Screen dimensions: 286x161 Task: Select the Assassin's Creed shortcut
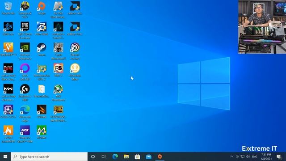[x=59, y=30]
